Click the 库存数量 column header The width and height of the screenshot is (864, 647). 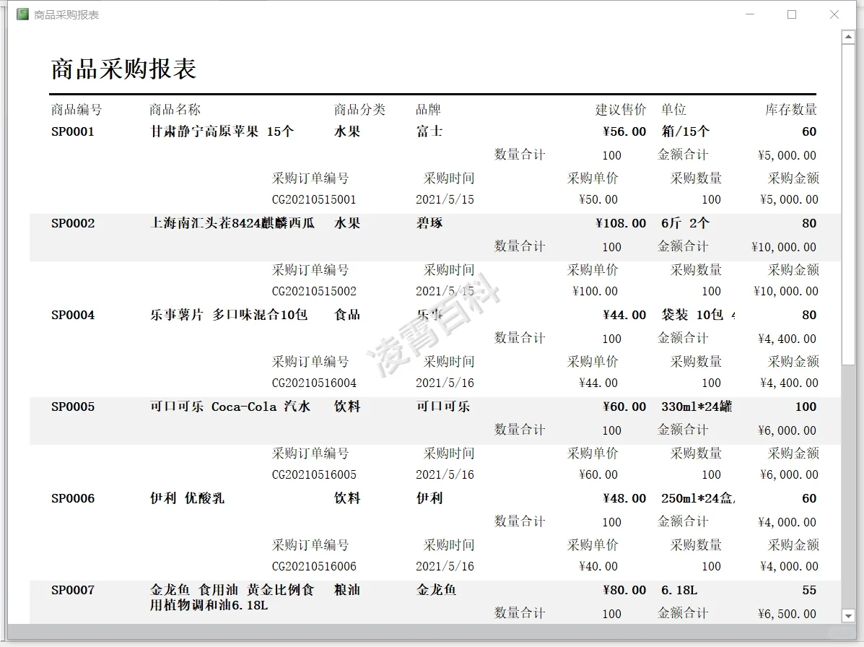[790, 108]
